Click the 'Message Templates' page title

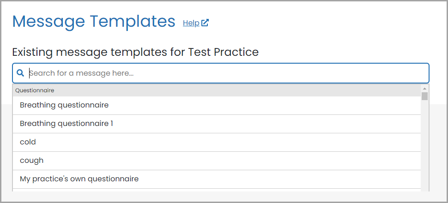pos(94,21)
